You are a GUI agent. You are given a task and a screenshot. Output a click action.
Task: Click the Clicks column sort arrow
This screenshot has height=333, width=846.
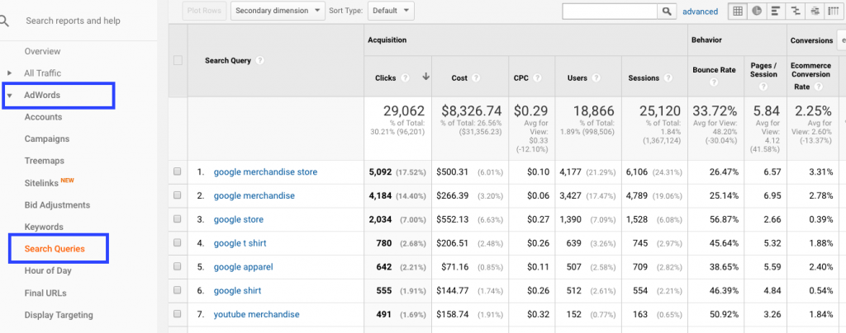(425, 77)
